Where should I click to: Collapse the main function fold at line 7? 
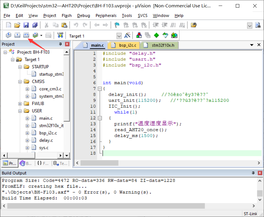click(100, 89)
